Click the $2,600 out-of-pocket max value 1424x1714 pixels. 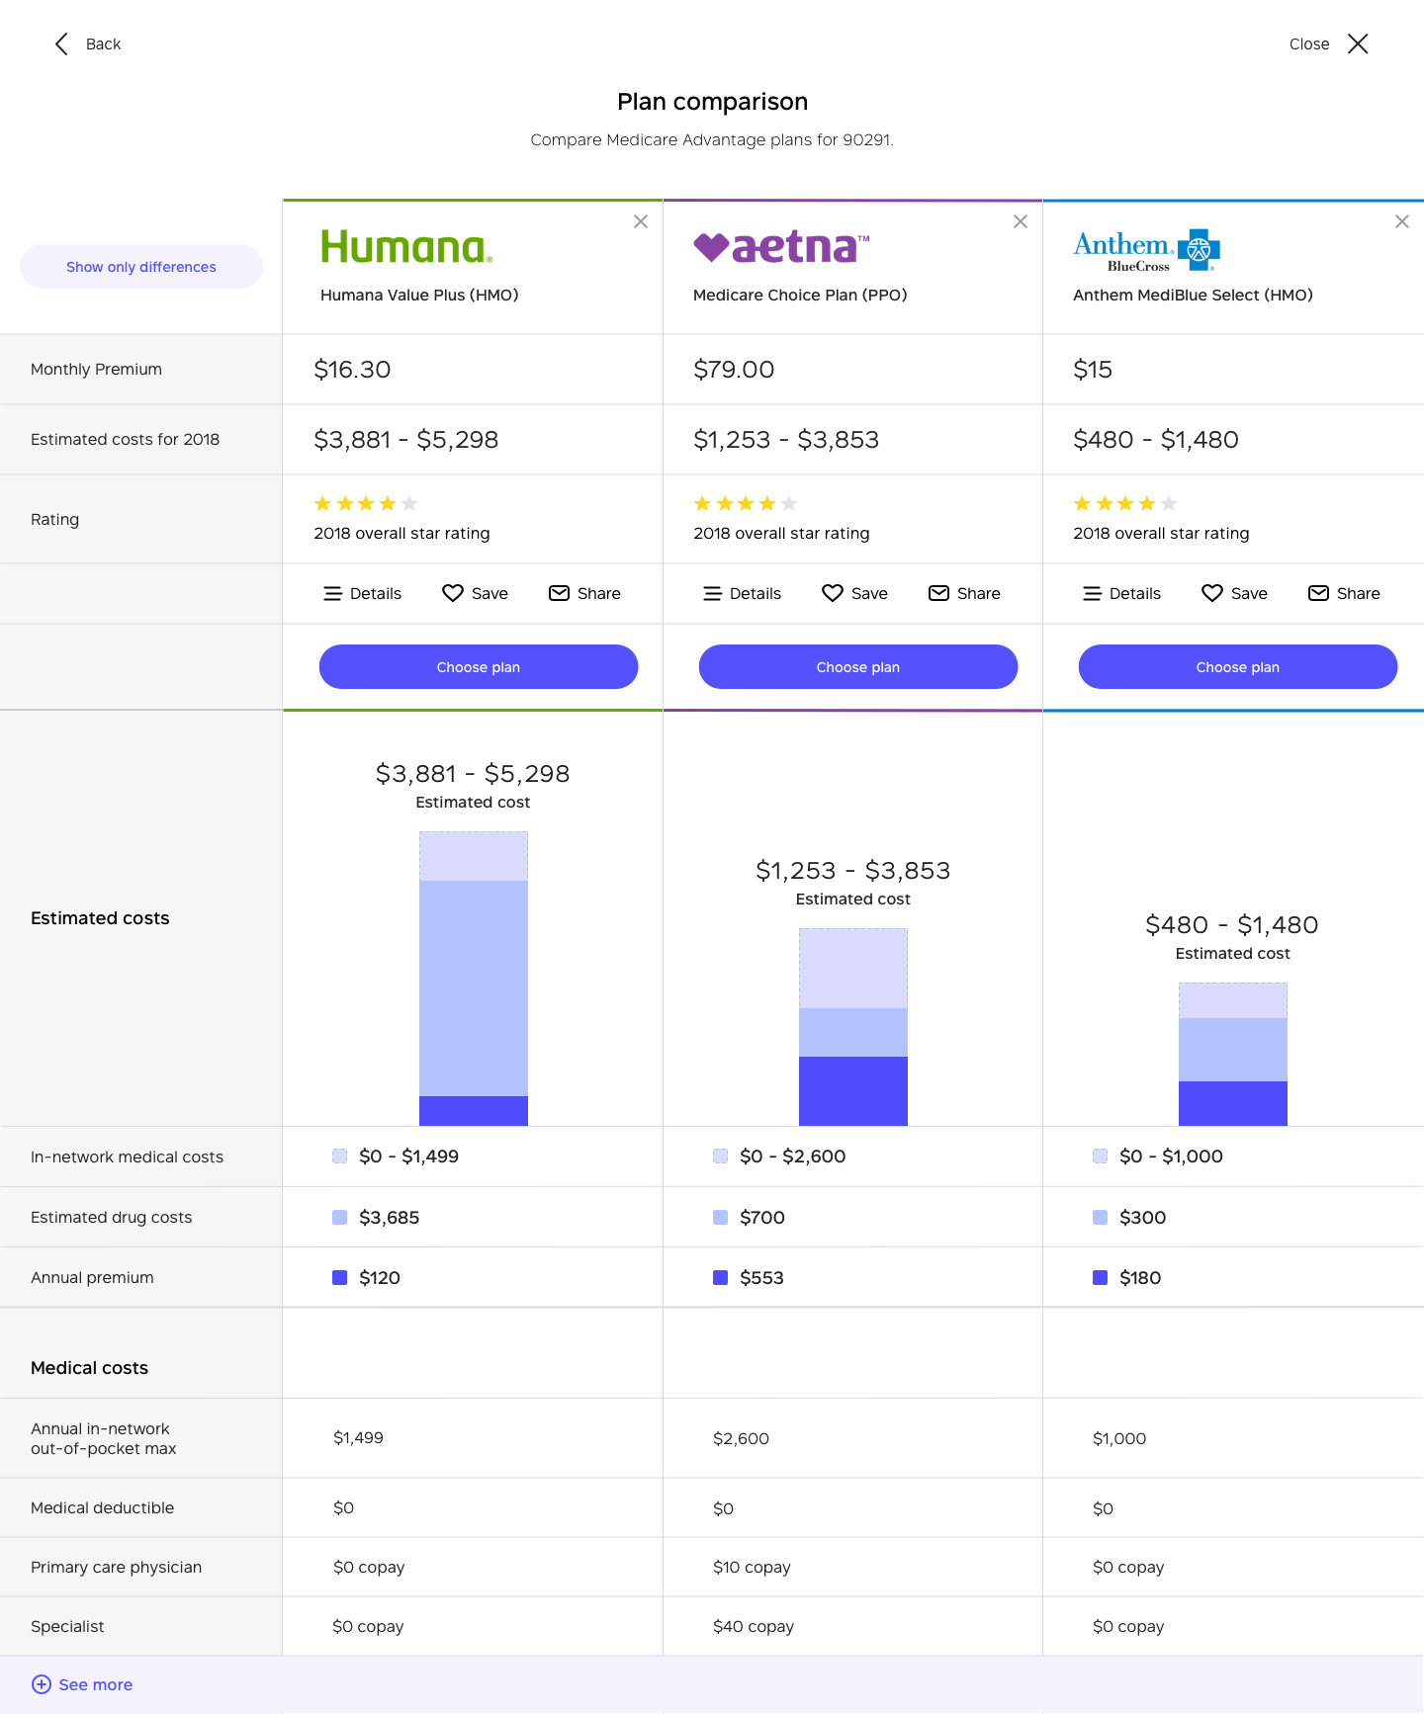741,1439
